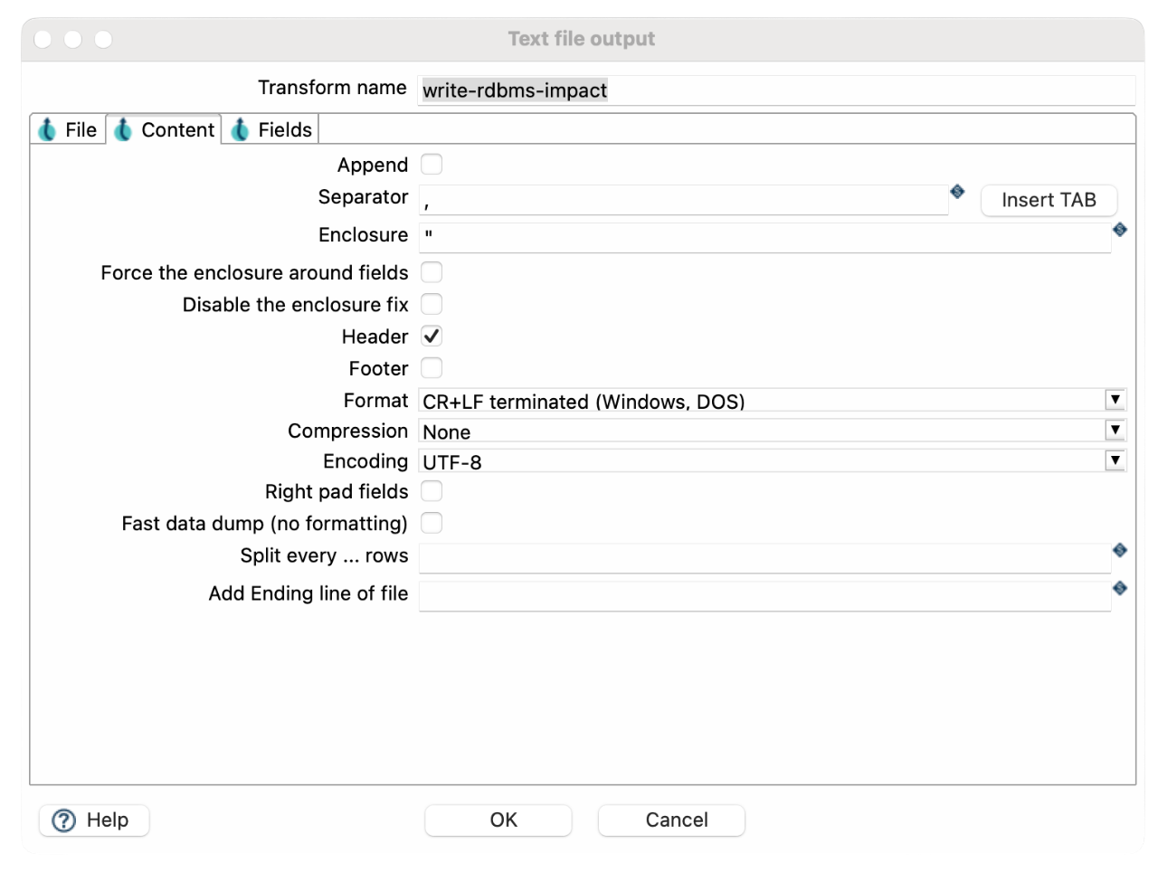The width and height of the screenshot is (1158, 872).
Task: Enable the Footer checkbox
Action: click(x=432, y=368)
